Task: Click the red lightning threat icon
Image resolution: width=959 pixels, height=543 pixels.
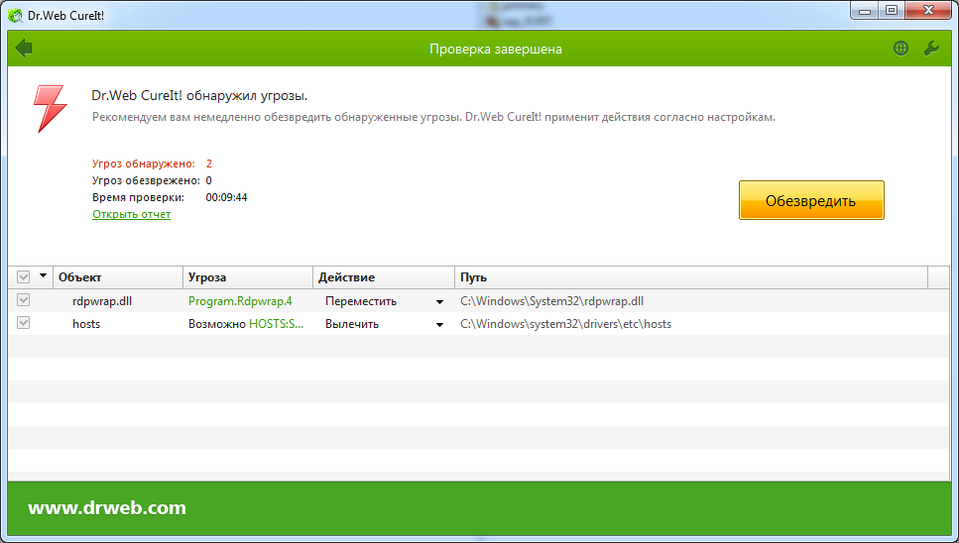Action: (x=50, y=109)
